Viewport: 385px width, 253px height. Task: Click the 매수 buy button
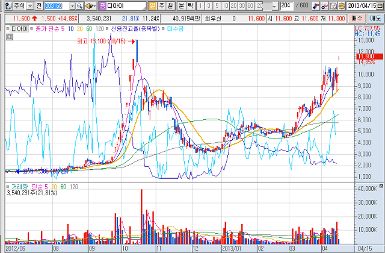pos(357,19)
